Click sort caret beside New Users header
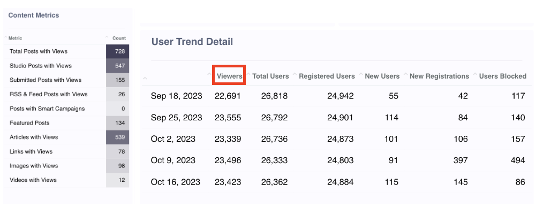Image resolution: width=543 pixels, height=215 pixels. click(361, 74)
